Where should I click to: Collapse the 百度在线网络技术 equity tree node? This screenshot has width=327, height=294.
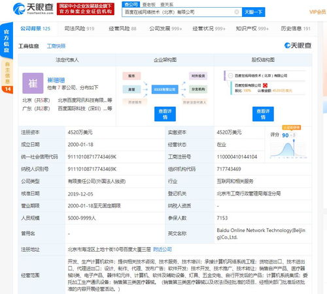pyautogui.click(x=230, y=76)
